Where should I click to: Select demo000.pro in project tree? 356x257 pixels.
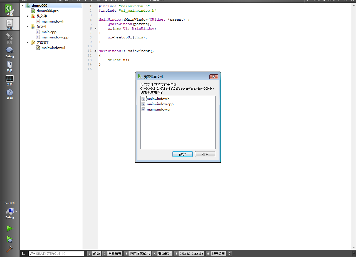coord(48,11)
